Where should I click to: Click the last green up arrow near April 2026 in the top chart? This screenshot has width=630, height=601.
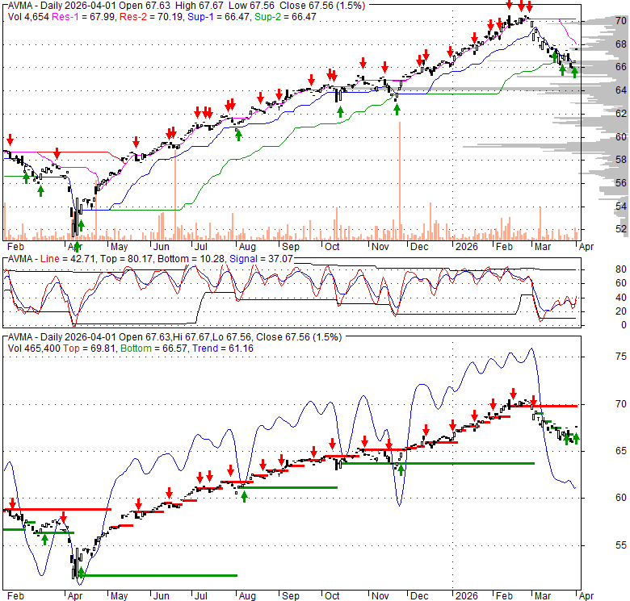click(574, 72)
